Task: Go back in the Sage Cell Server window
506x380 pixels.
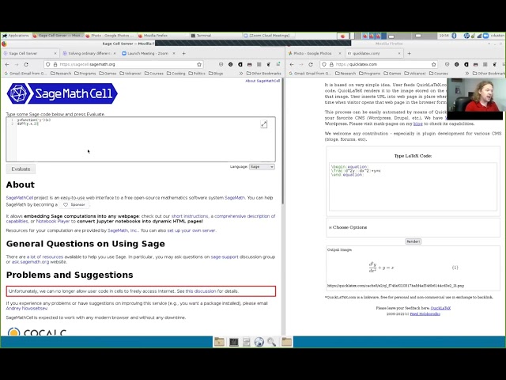Action: pyautogui.click(x=7, y=64)
